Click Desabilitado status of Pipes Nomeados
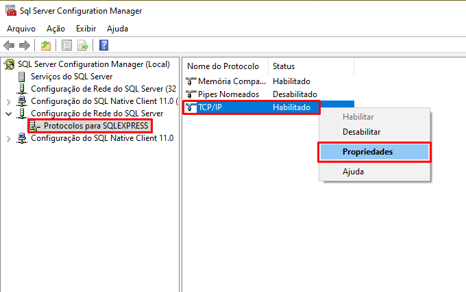Screen dimensions: 466x292 point(295,94)
